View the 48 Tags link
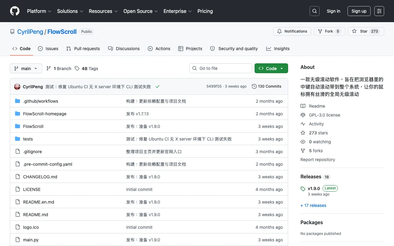Screen dimensions: 394x246 (86, 69)
